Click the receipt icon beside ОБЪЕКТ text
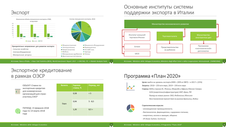Screen dimensions: 226x127 18,92
